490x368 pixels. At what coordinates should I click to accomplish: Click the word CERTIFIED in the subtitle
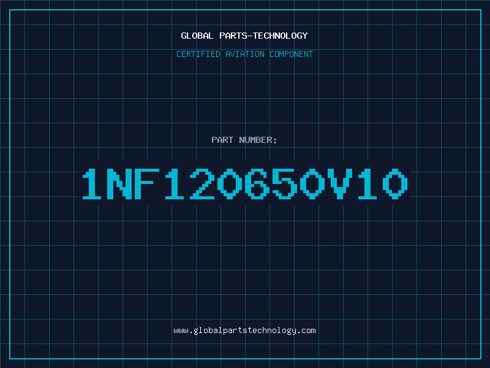point(198,54)
